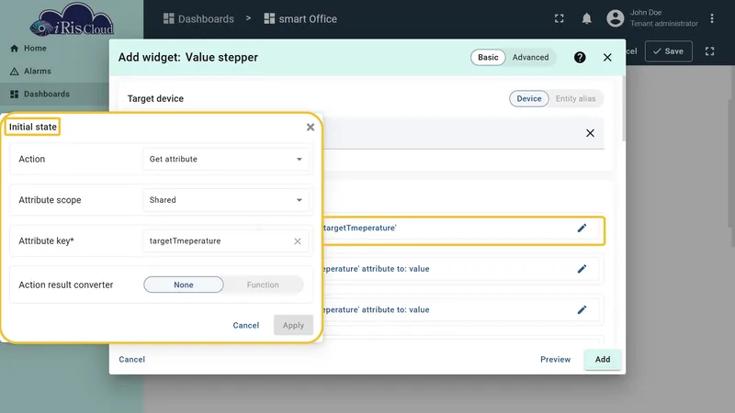
Task: Click the dialog's vertical scrollbar
Action: tap(624, 107)
